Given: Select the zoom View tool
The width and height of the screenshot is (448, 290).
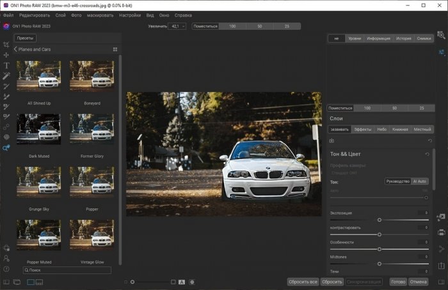Looking at the screenshot, I should click(x=6, y=148).
